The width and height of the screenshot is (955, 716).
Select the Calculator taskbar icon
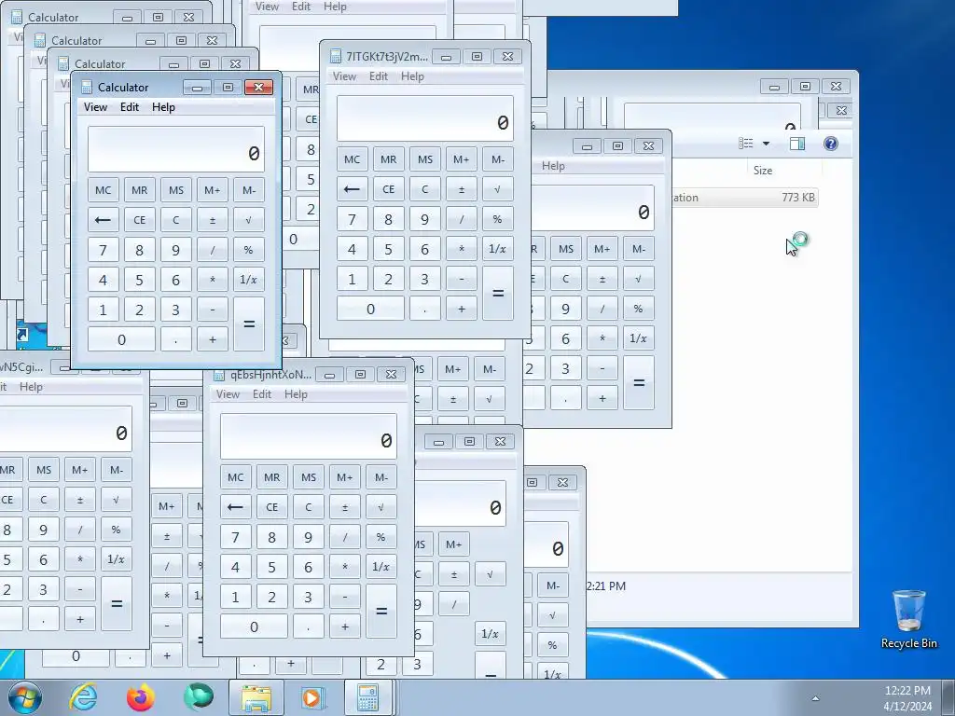pyautogui.click(x=368, y=697)
